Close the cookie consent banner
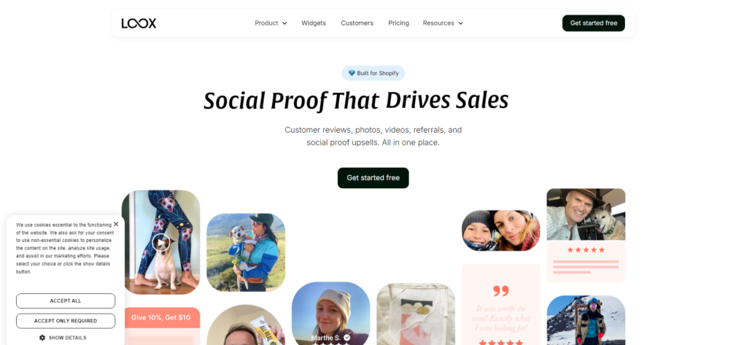This screenshot has width=747, height=345. click(x=116, y=224)
